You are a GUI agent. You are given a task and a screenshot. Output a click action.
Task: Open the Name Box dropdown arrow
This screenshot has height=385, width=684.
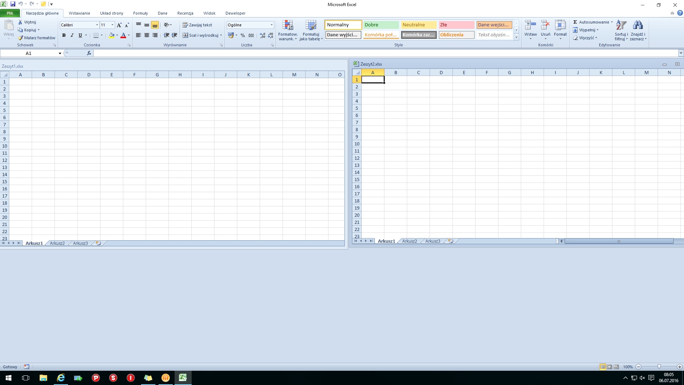pos(60,53)
